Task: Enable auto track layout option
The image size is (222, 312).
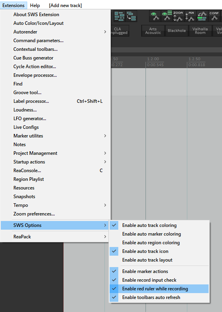Action: click(159, 260)
